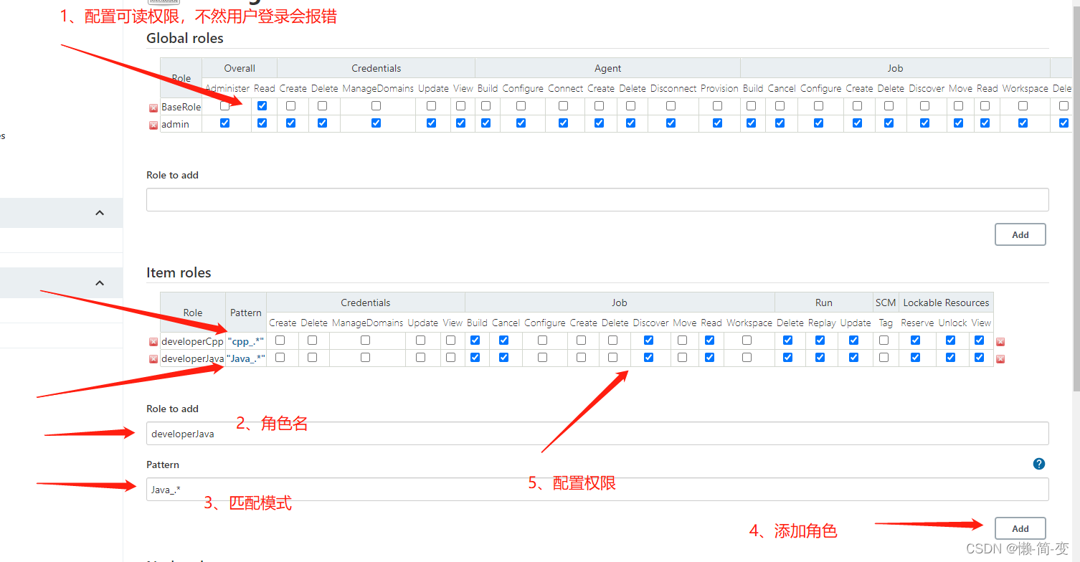Enable developerJava Job Delete checkbox
Image resolution: width=1080 pixels, height=562 pixels.
coord(613,357)
